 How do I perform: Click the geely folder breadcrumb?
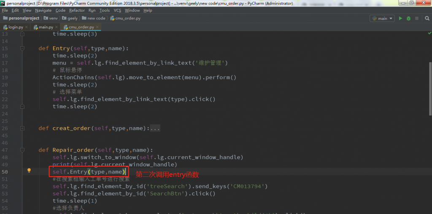pyautogui.click(x=73, y=19)
